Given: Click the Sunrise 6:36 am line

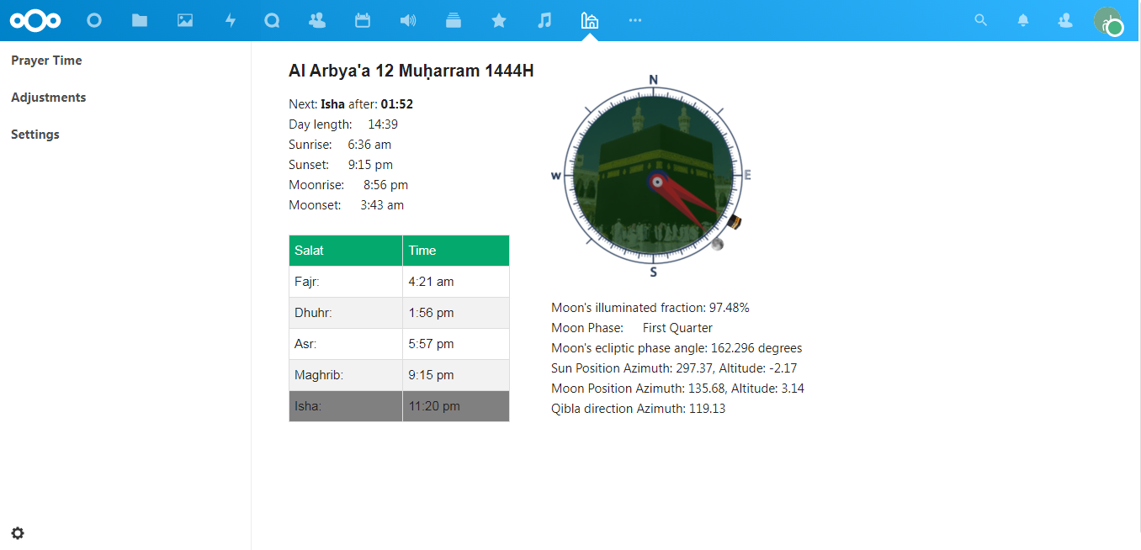Looking at the screenshot, I should coord(340,145).
